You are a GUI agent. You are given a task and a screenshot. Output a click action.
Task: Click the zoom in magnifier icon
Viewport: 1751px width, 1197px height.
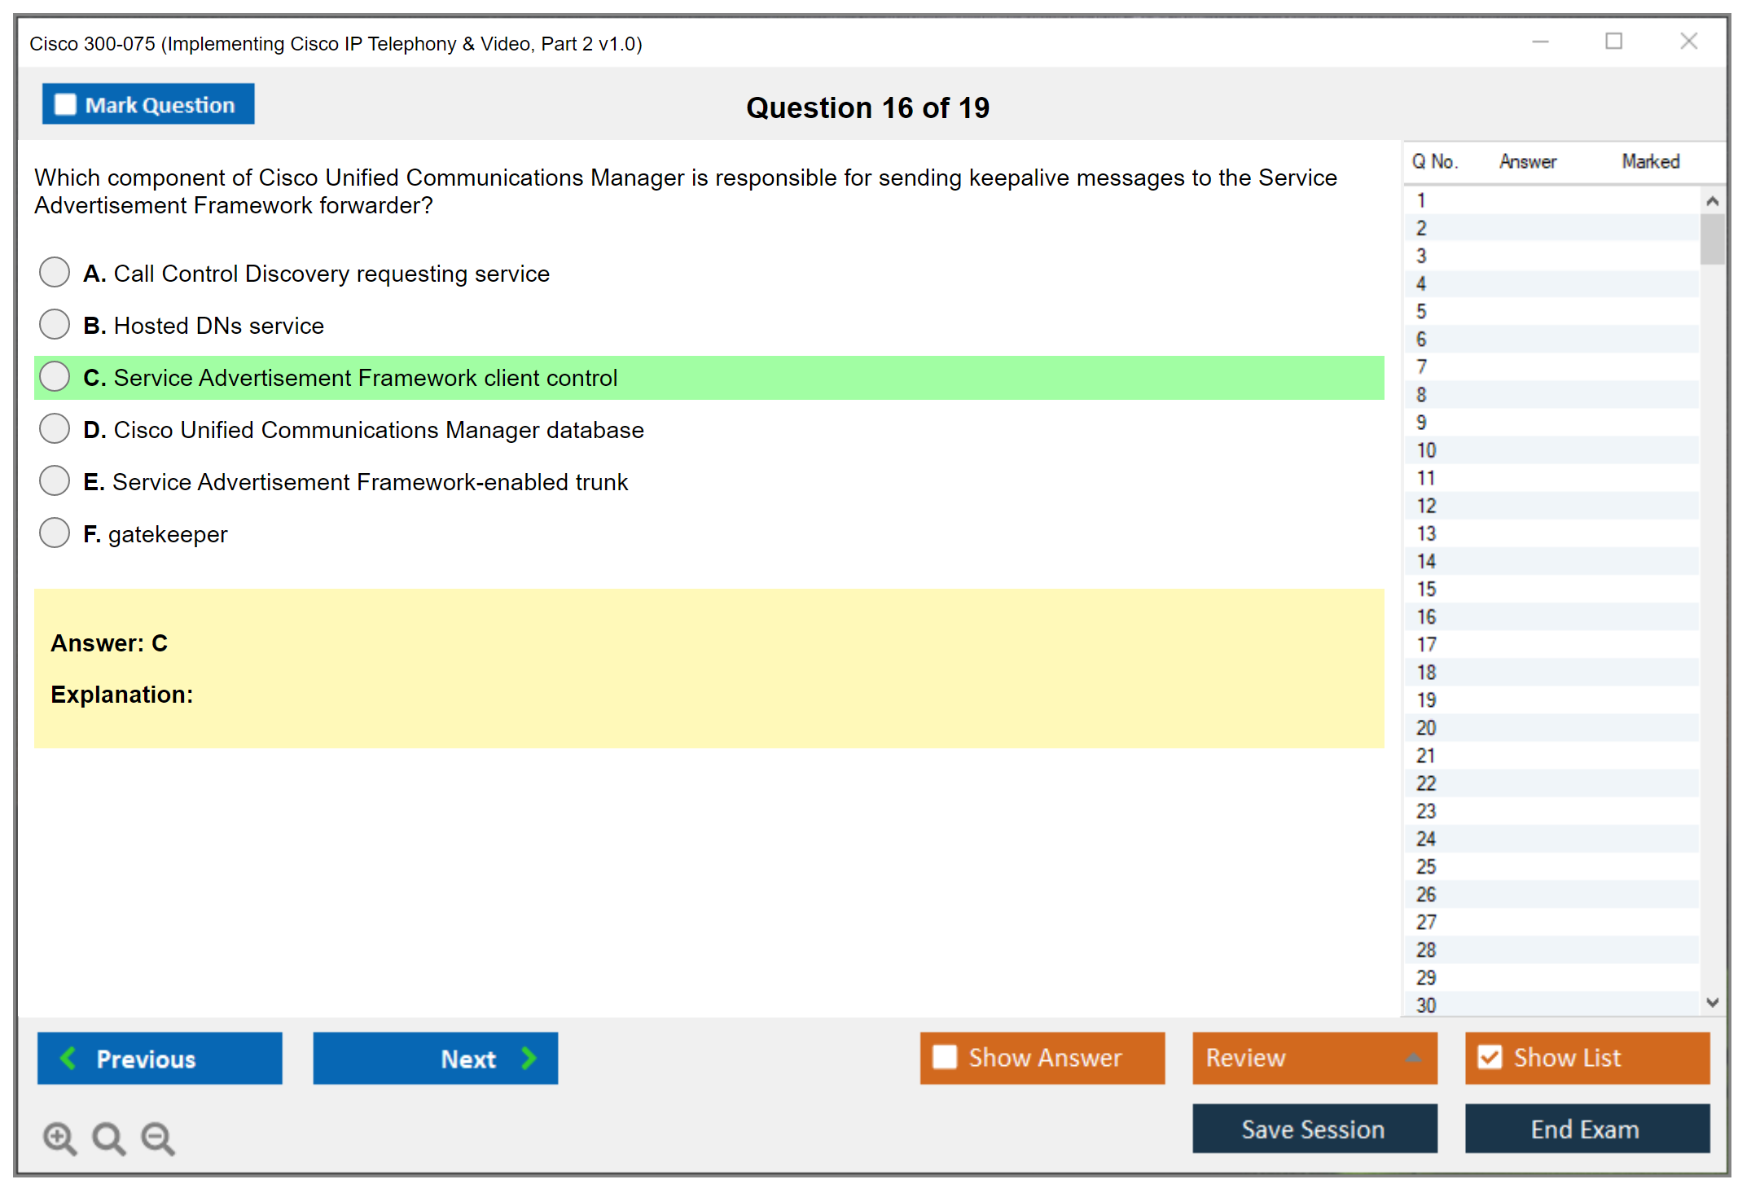point(59,1137)
